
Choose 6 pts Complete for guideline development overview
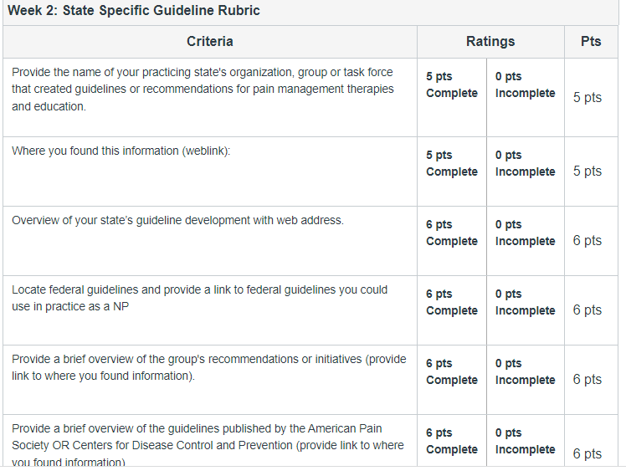tap(452, 233)
